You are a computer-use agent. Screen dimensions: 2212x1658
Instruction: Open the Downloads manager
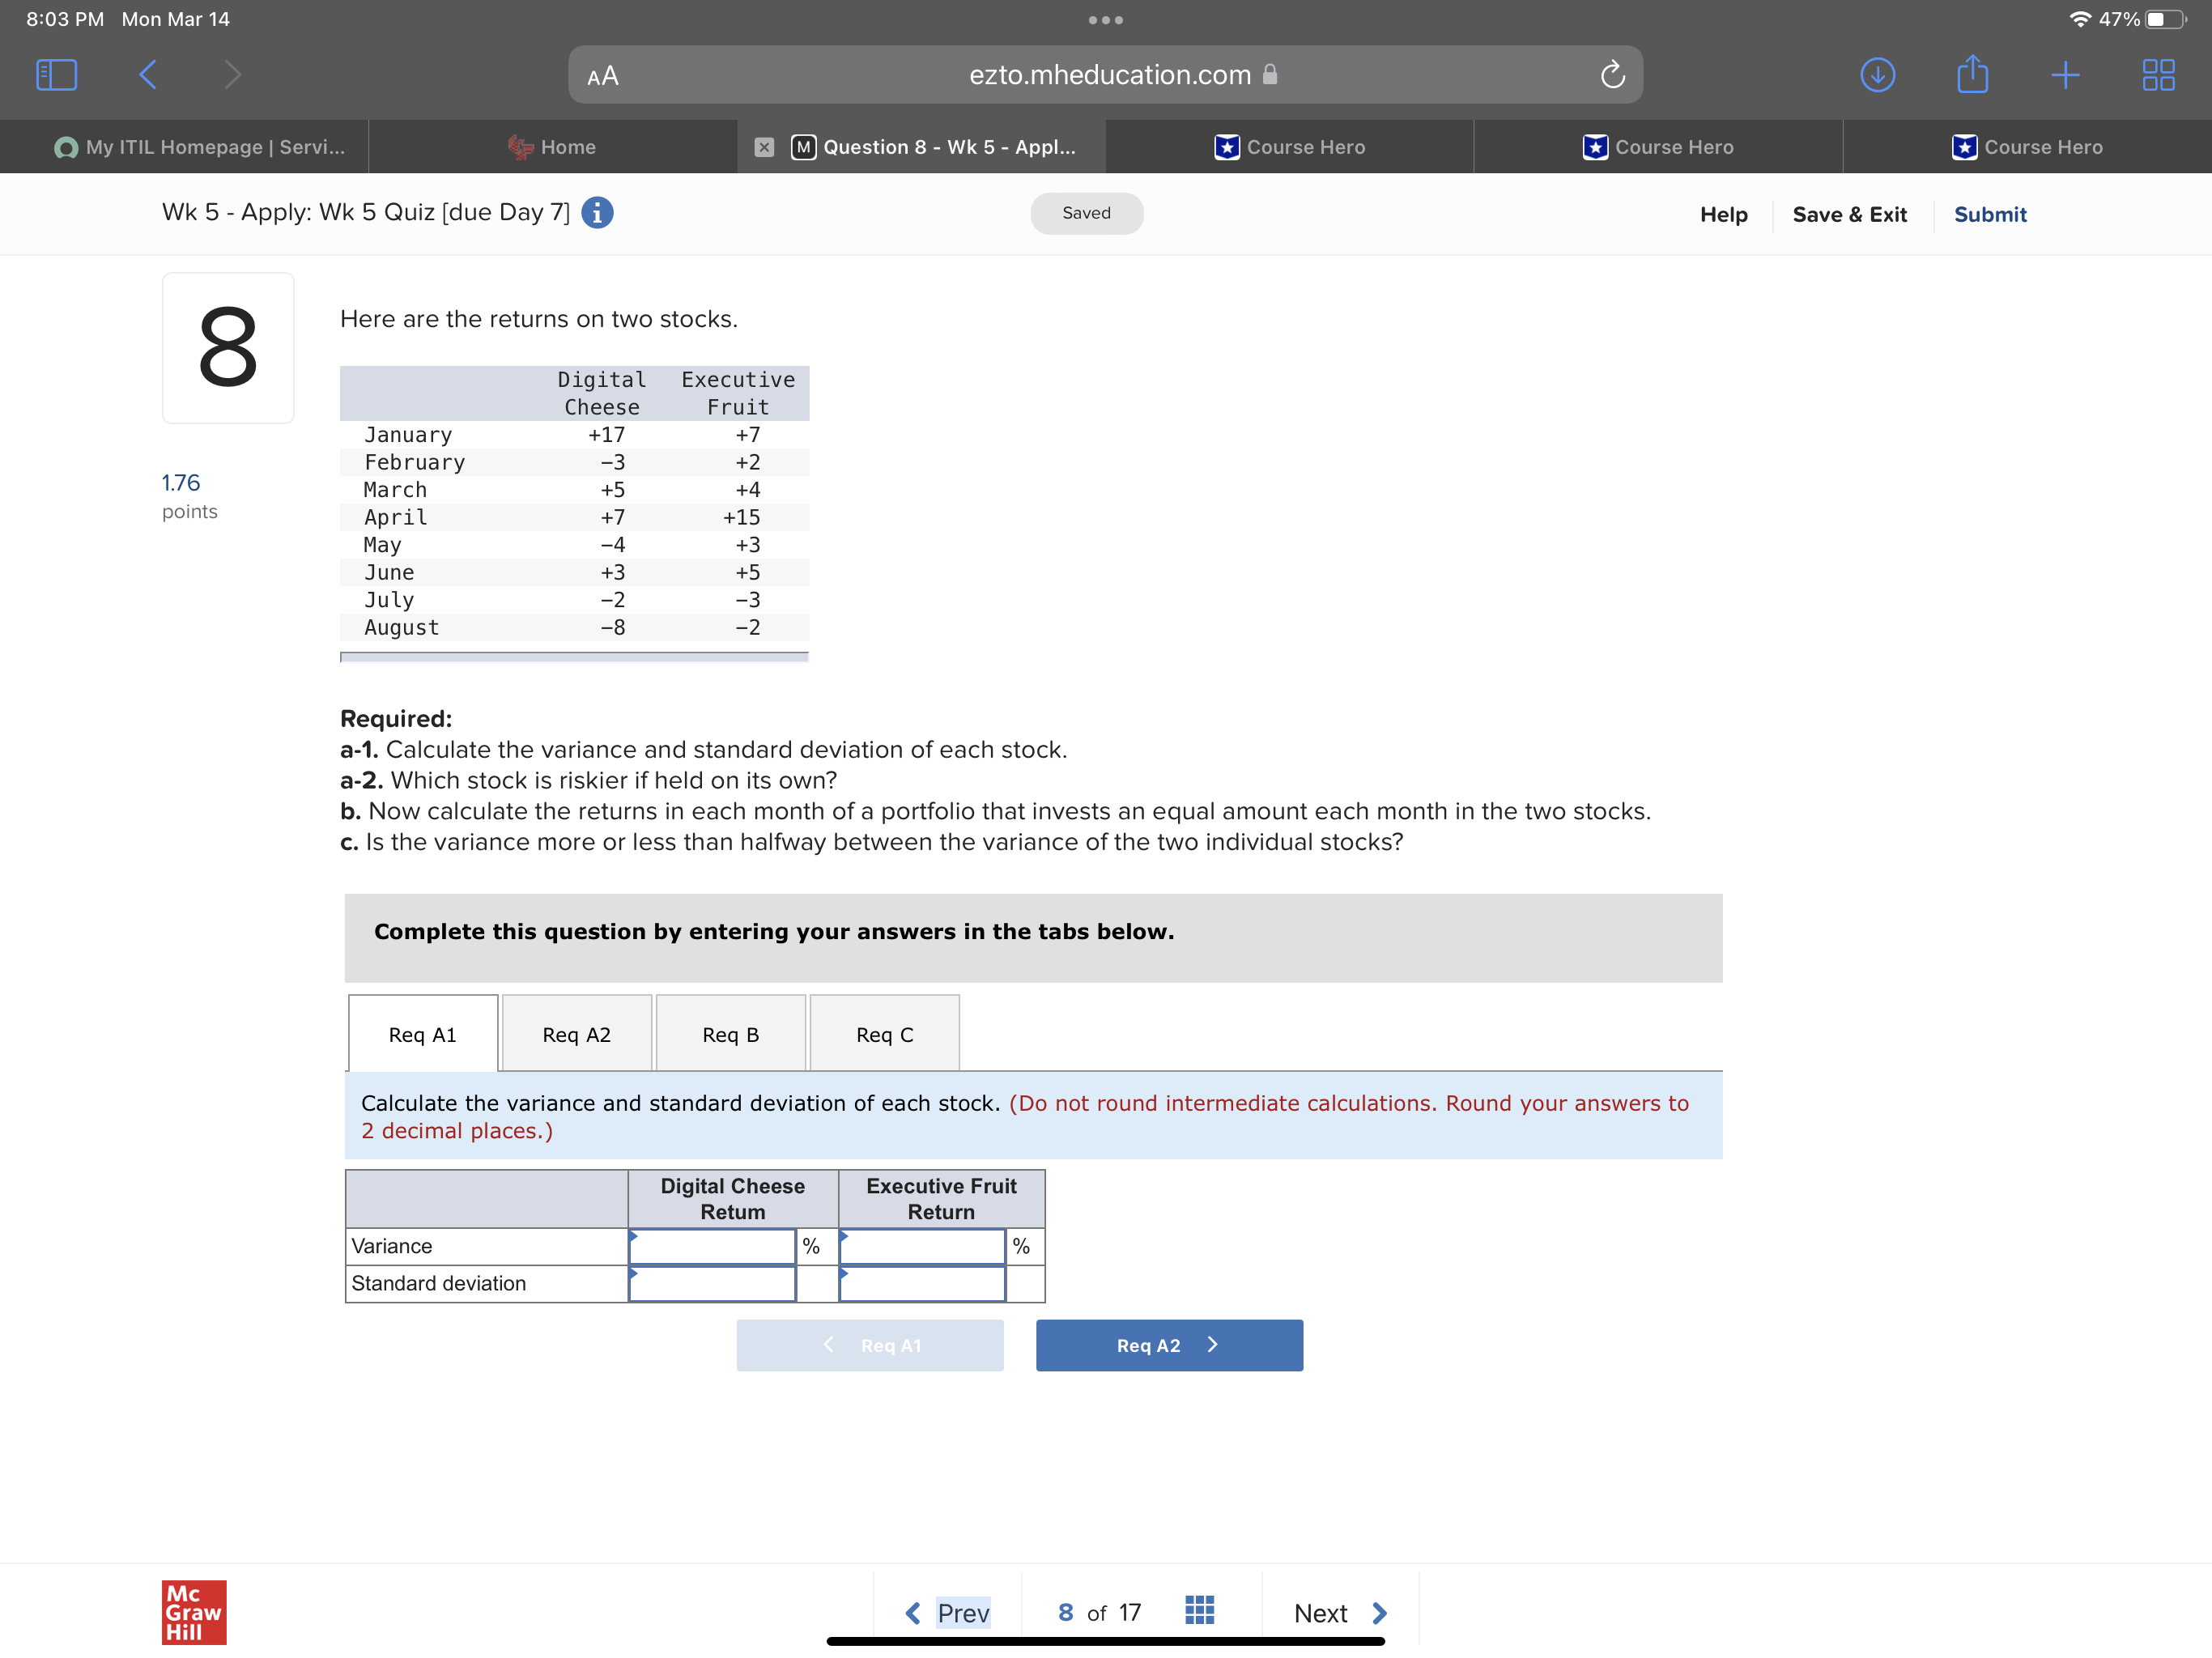(1879, 74)
